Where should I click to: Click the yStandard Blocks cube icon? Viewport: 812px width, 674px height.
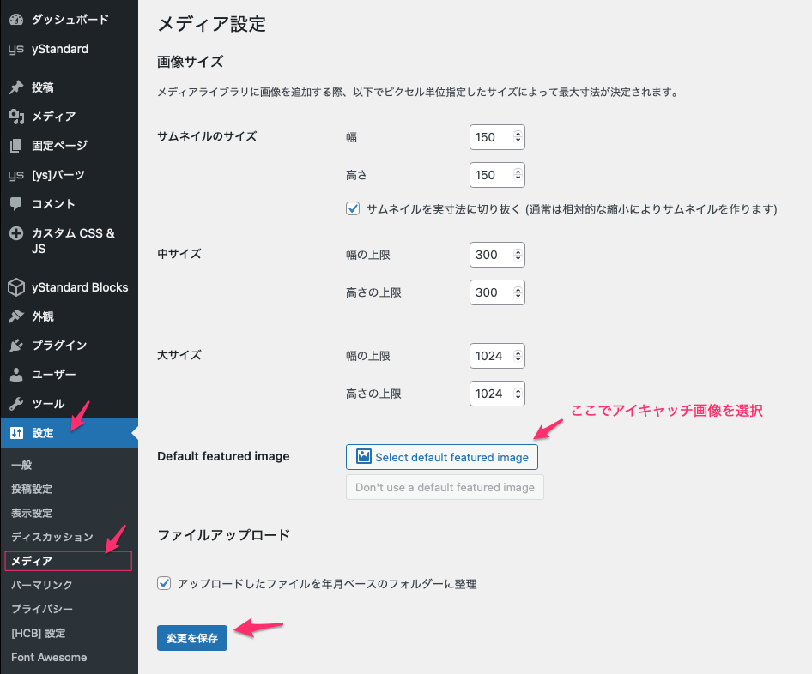[15, 287]
